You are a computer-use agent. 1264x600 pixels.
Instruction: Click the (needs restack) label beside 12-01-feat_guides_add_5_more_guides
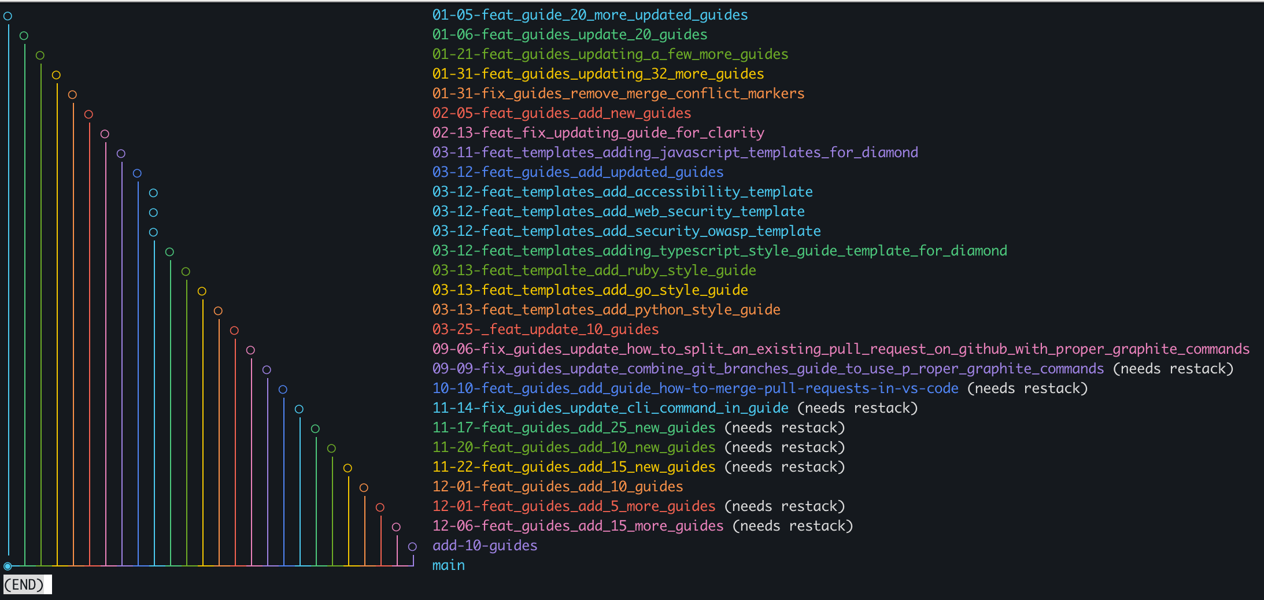pyautogui.click(x=784, y=506)
